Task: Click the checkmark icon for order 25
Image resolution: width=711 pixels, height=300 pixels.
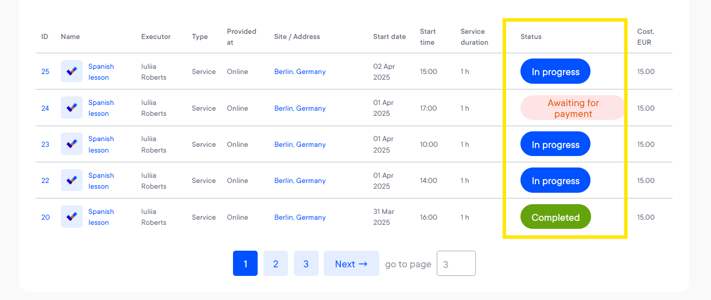Action: pos(72,72)
